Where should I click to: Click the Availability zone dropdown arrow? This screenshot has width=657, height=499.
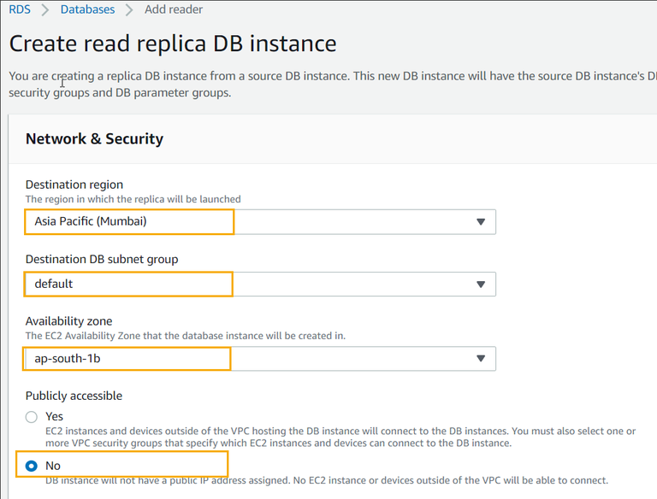pos(481,358)
